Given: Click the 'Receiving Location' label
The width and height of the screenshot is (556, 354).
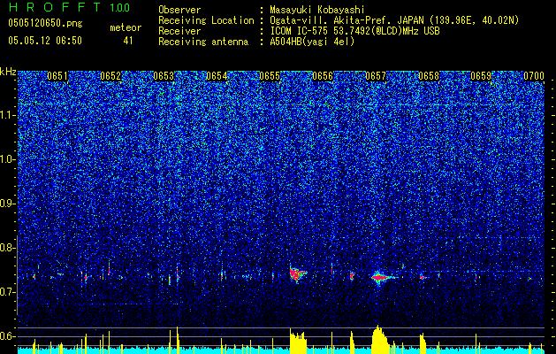Looking at the screenshot, I should (206, 20).
